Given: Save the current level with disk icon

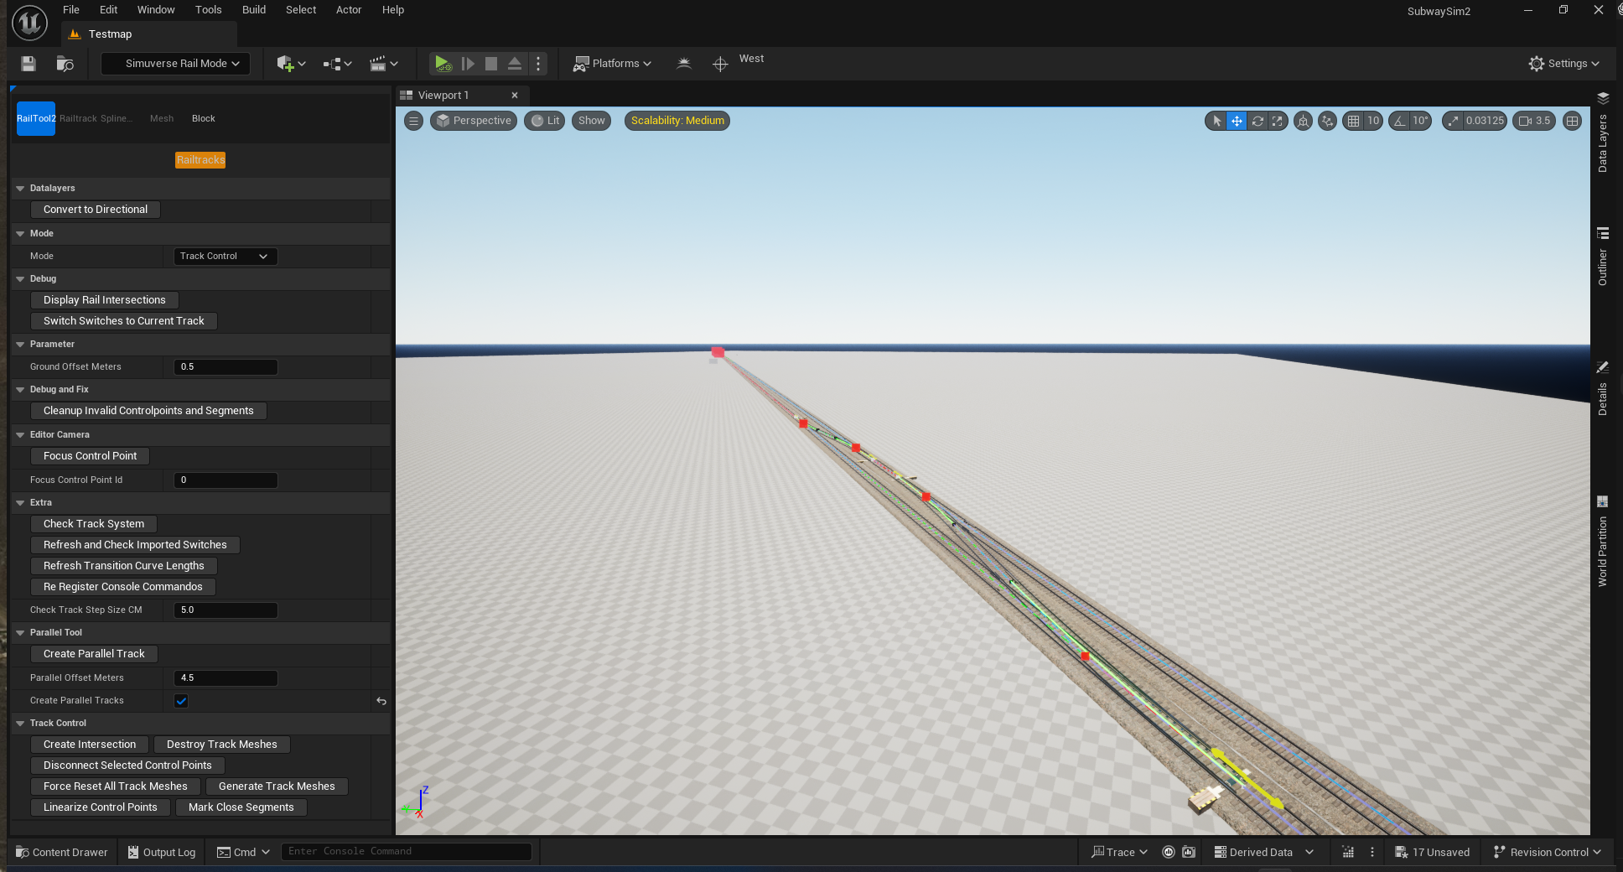Looking at the screenshot, I should pos(29,64).
